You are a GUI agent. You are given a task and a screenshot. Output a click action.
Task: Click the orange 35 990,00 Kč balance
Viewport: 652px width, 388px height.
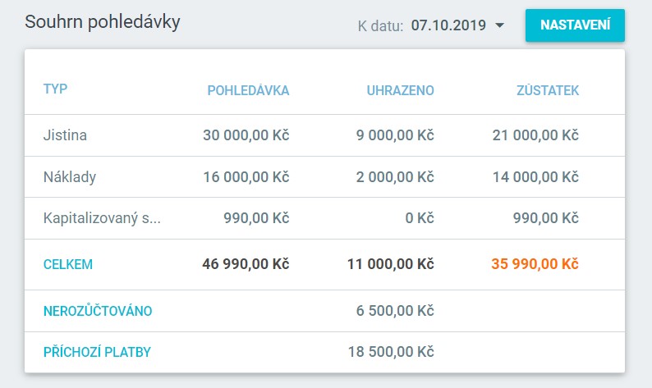535,264
